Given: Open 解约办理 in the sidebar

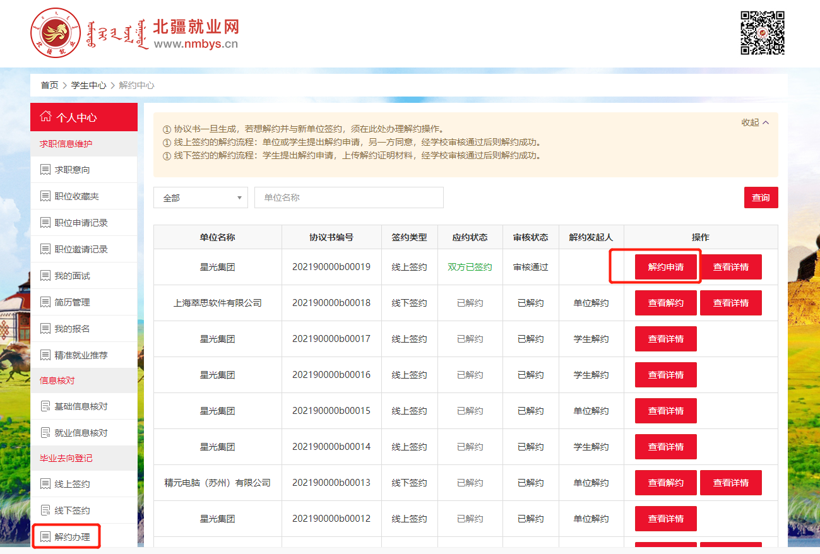Looking at the screenshot, I should [72, 537].
